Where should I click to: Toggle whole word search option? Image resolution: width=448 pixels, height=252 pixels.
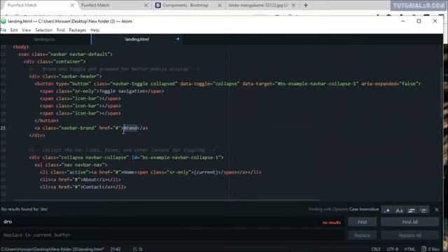click(x=423, y=210)
